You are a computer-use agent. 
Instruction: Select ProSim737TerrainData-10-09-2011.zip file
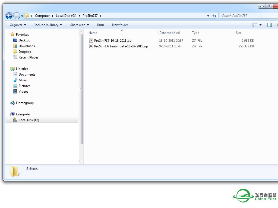(121, 46)
